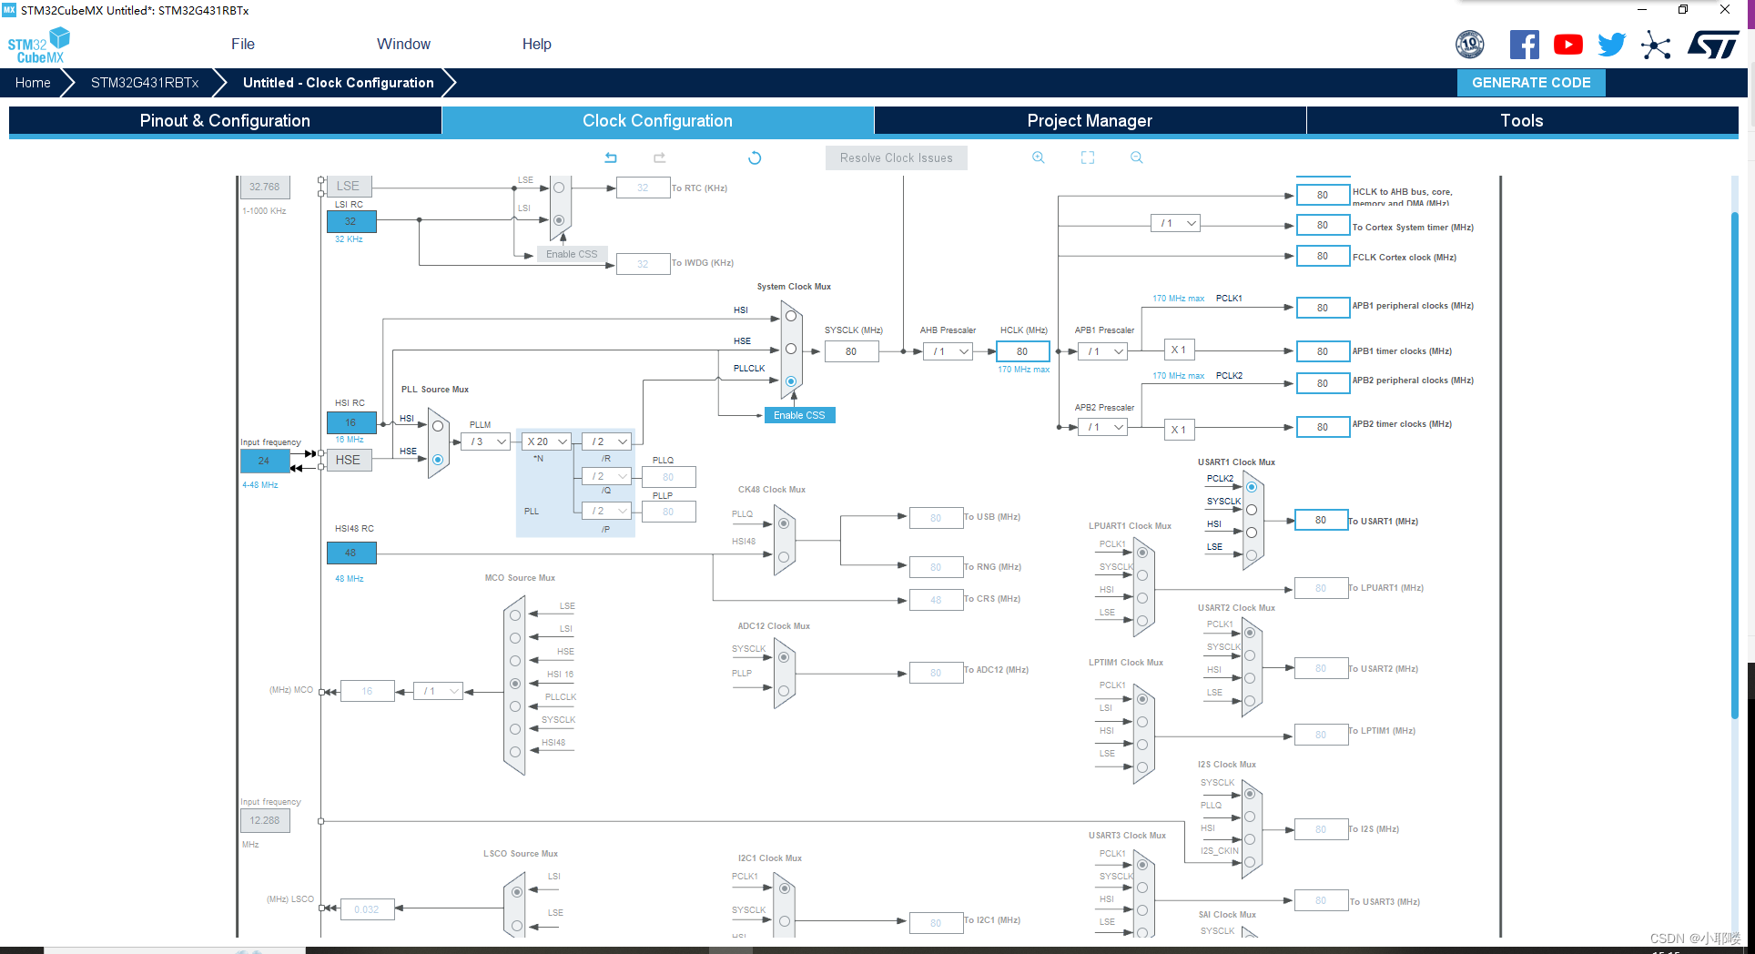Open the APB1 Prescaler dropdown
Image resolution: width=1755 pixels, height=954 pixels.
coord(1102,351)
